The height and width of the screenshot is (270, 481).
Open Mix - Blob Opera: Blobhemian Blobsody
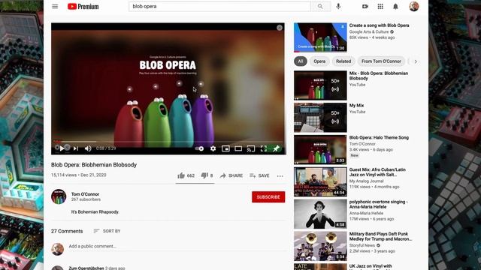coord(379,76)
